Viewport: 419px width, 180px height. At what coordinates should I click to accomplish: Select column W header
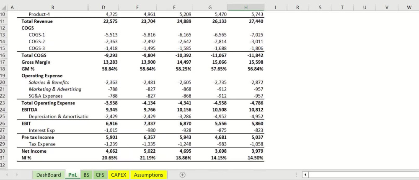click(x=409, y=8)
